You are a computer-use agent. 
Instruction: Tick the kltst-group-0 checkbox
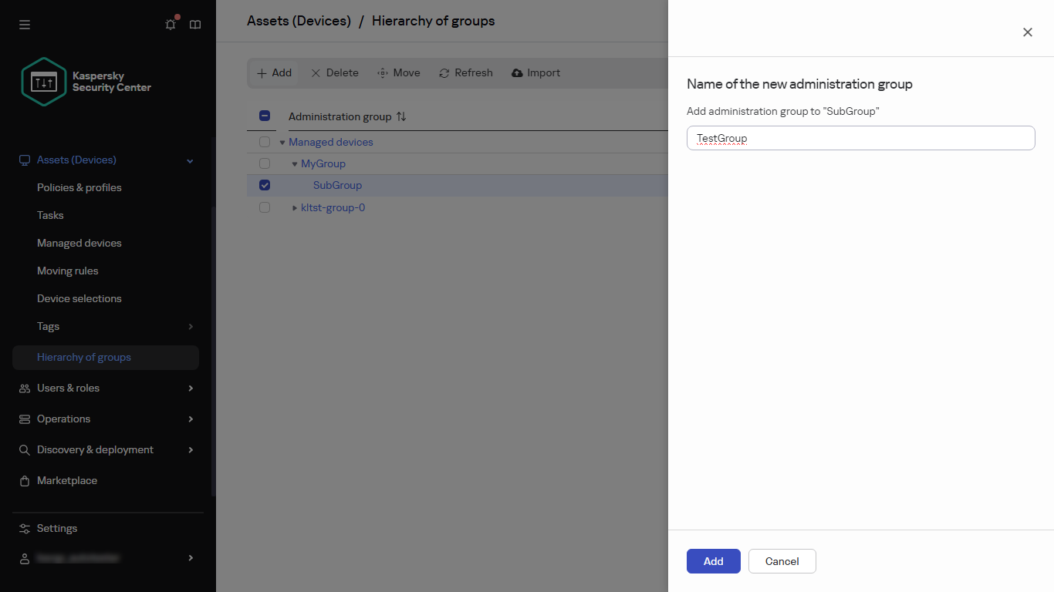click(265, 207)
